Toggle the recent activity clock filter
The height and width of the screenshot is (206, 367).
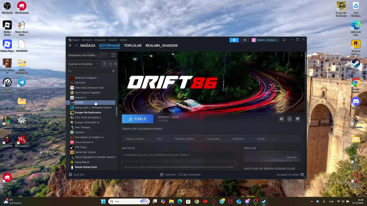click(110, 64)
